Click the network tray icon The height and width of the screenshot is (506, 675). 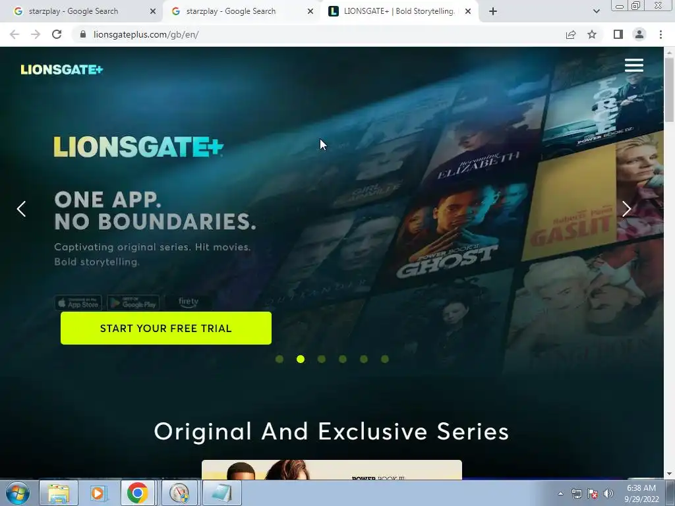pyautogui.click(x=576, y=493)
